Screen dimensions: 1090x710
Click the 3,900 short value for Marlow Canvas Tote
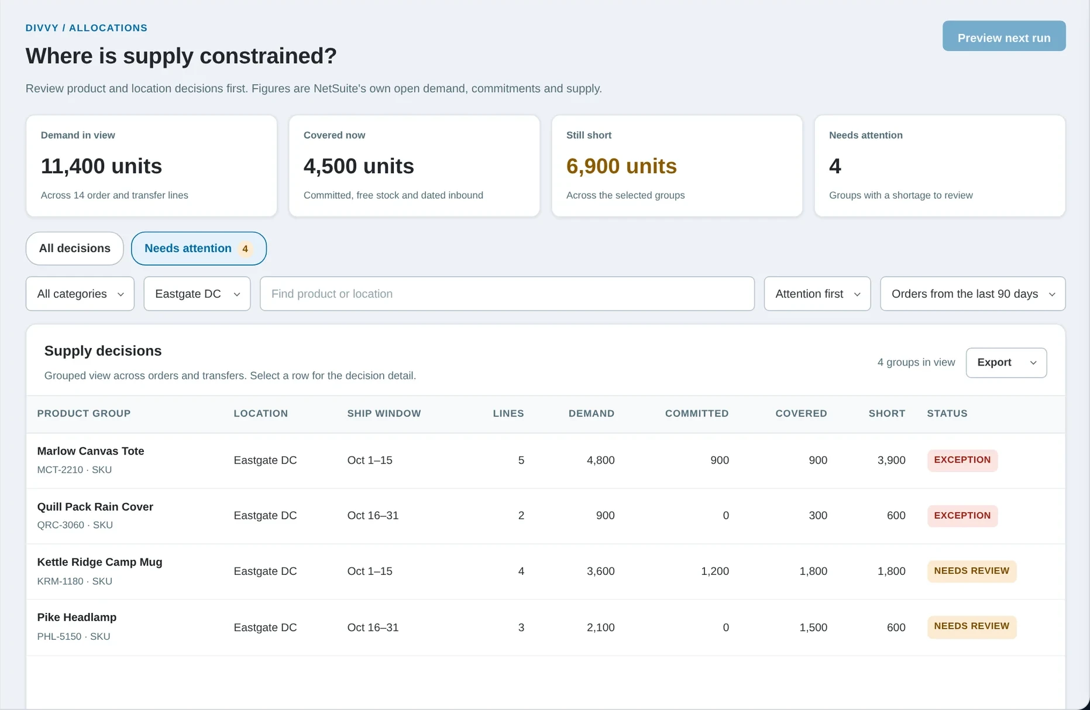(891, 460)
